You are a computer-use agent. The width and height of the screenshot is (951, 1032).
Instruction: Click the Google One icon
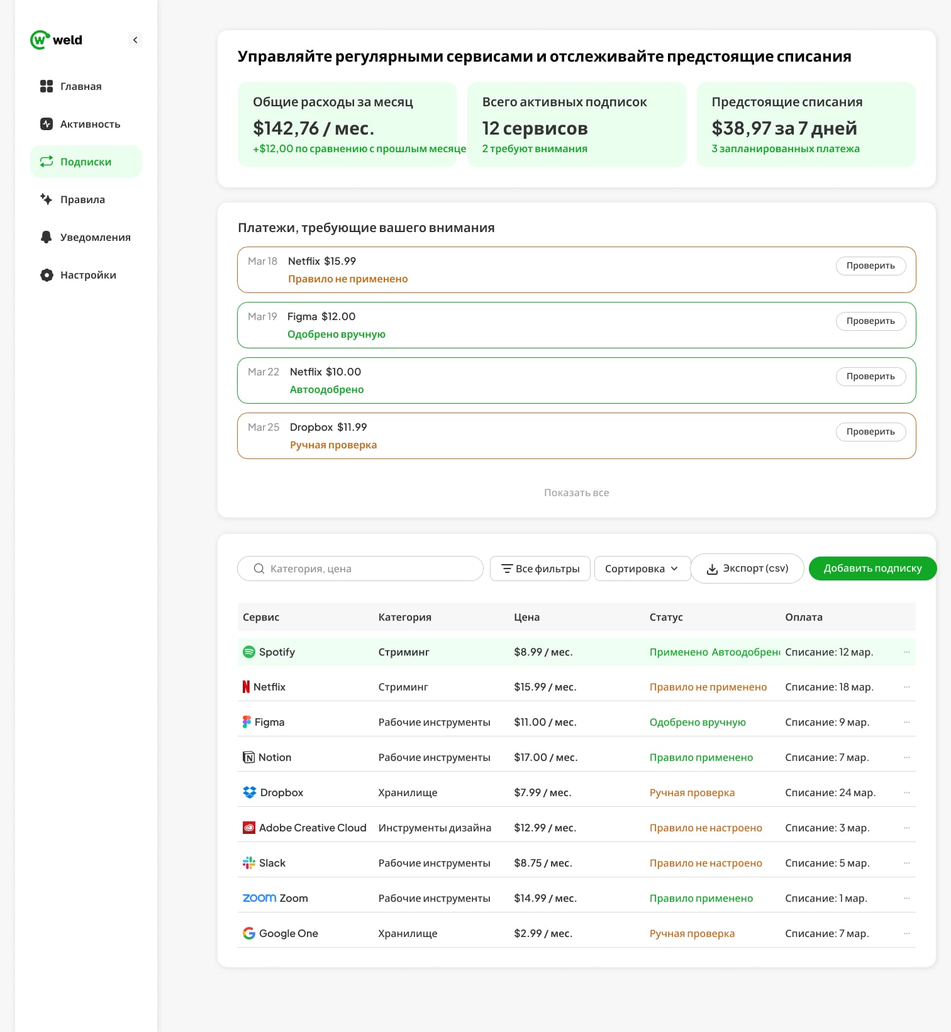(249, 933)
